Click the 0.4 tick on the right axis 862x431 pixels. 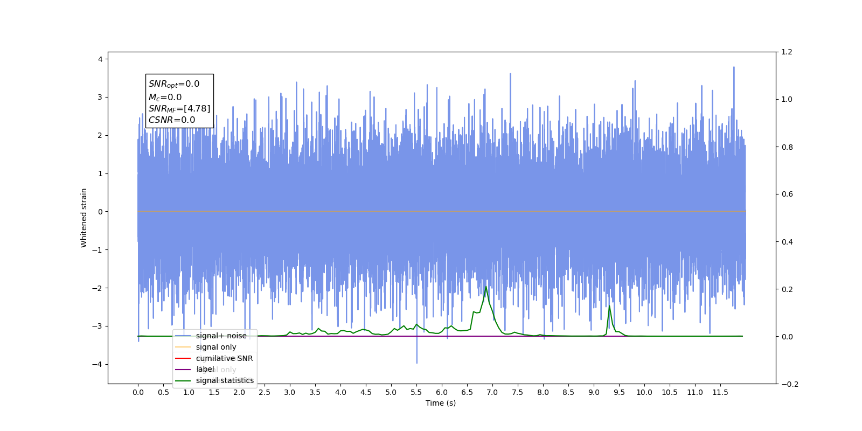tap(787, 242)
